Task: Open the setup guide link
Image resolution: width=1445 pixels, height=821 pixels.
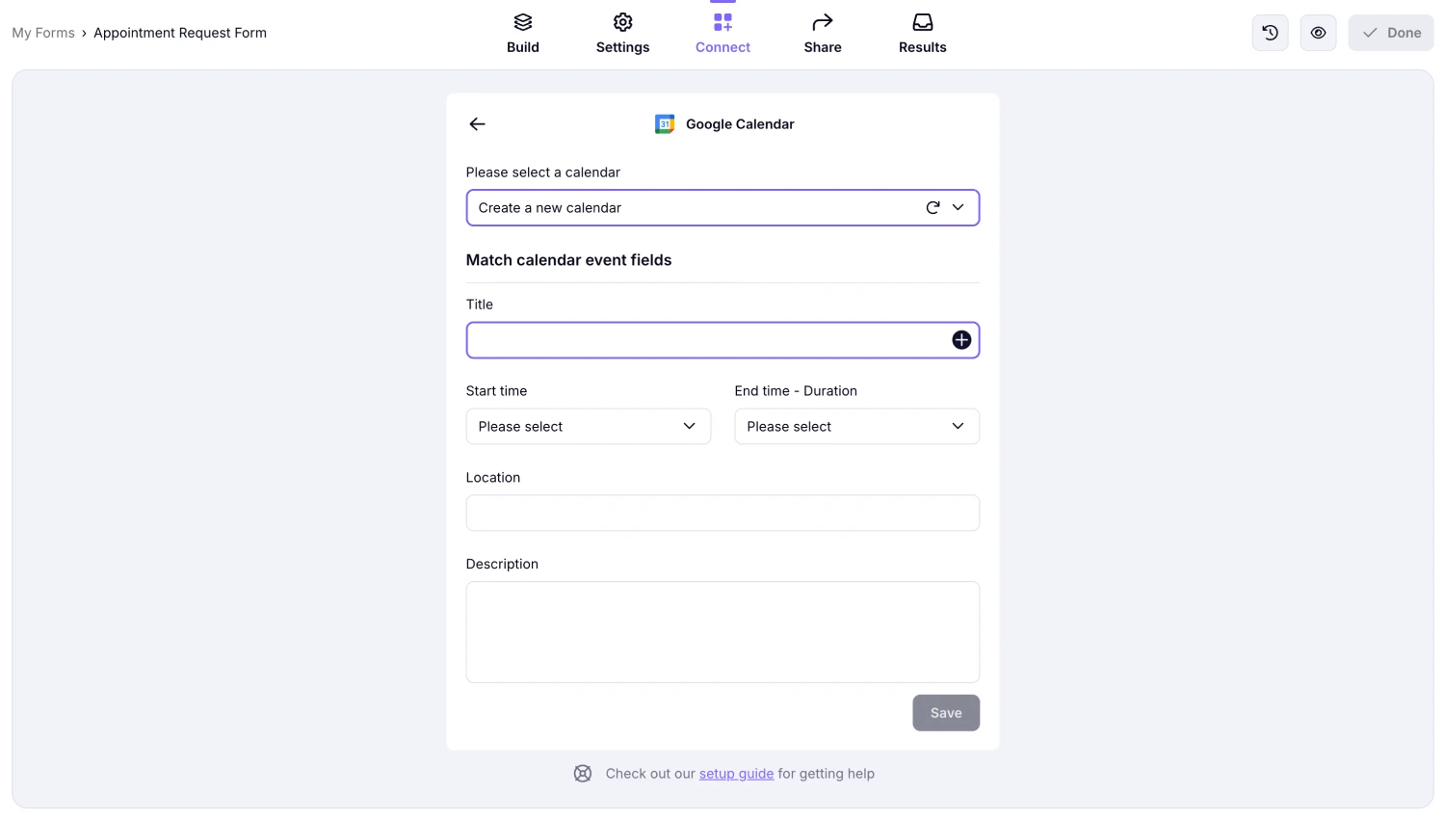Action: (x=736, y=773)
